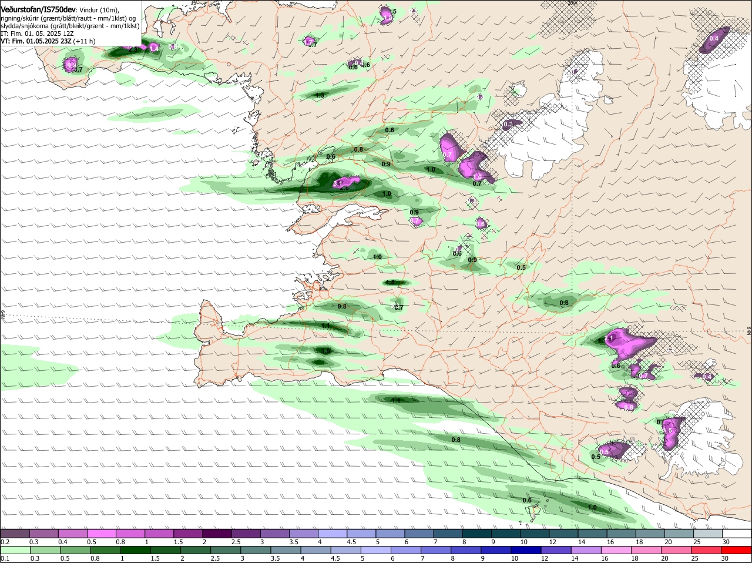The width and height of the screenshot is (752, 563).
Task: Select rain legend swatch starting at 20
Action: pyautogui.click(x=676, y=550)
